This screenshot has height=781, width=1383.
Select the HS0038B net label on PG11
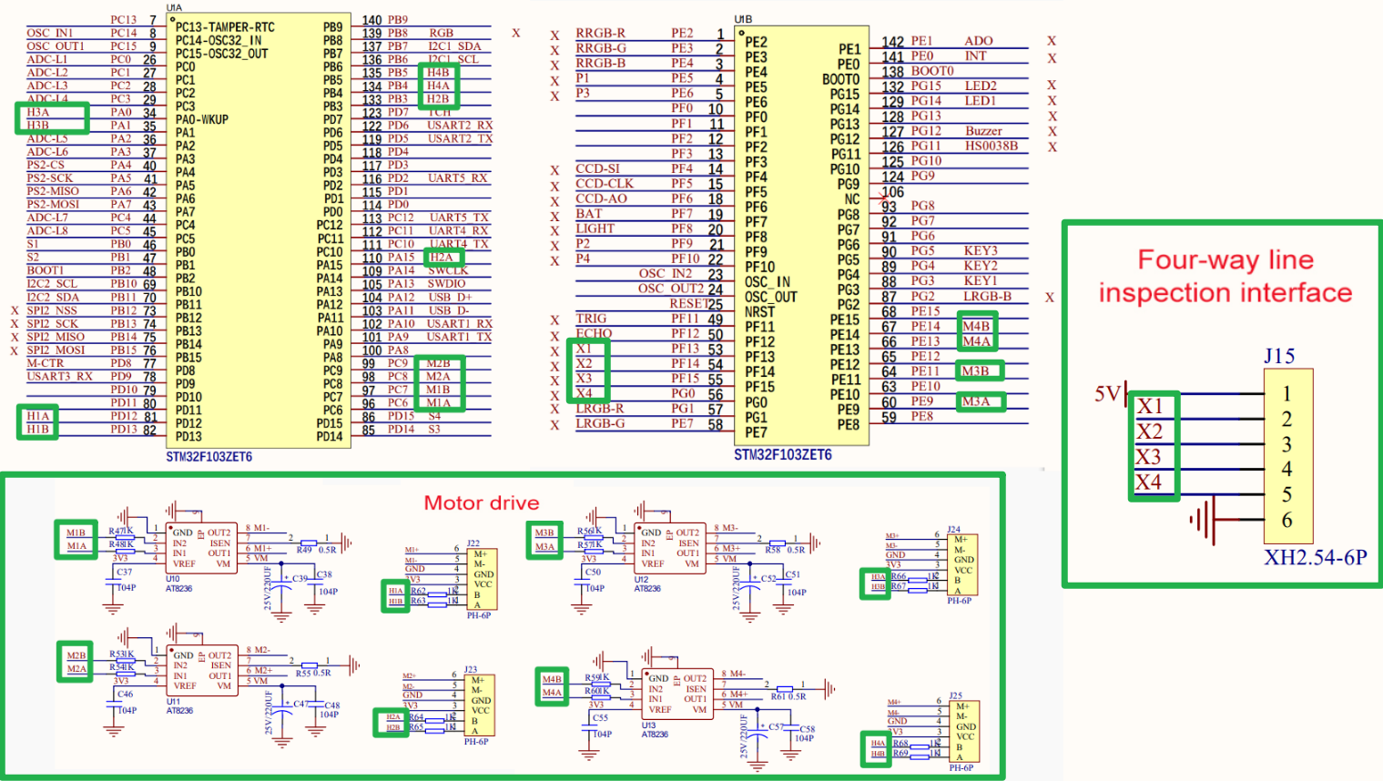(991, 146)
